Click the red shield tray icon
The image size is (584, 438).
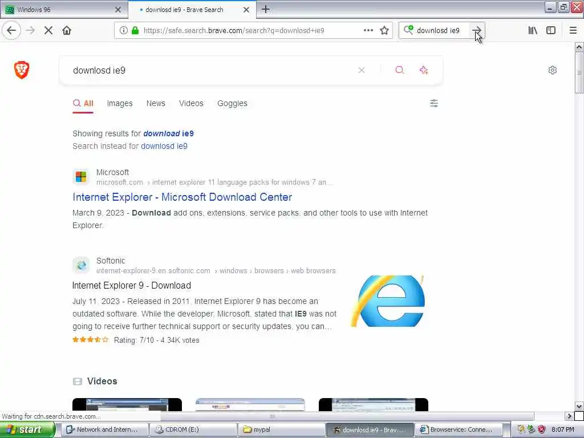[542, 429]
